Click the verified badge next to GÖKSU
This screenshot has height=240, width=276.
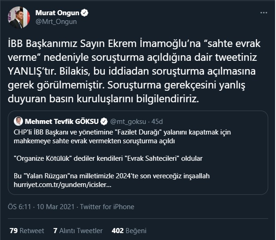[105, 122]
